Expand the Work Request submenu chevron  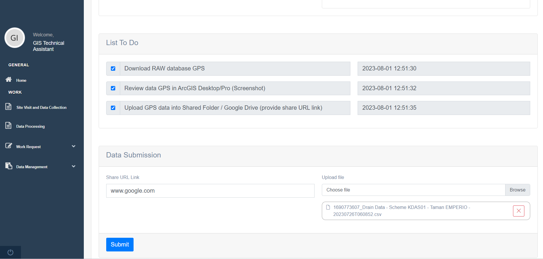click(74, 146)
